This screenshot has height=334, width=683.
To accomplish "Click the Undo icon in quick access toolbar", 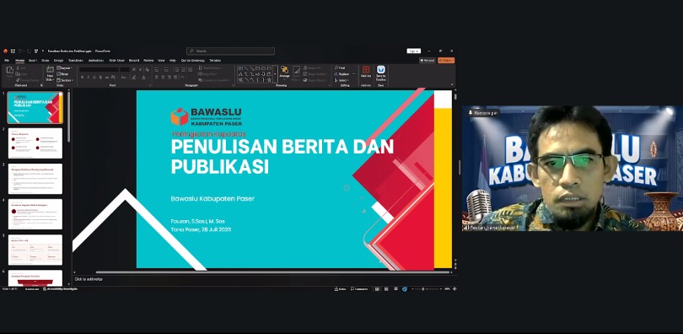I will click(x=20, y=51).
